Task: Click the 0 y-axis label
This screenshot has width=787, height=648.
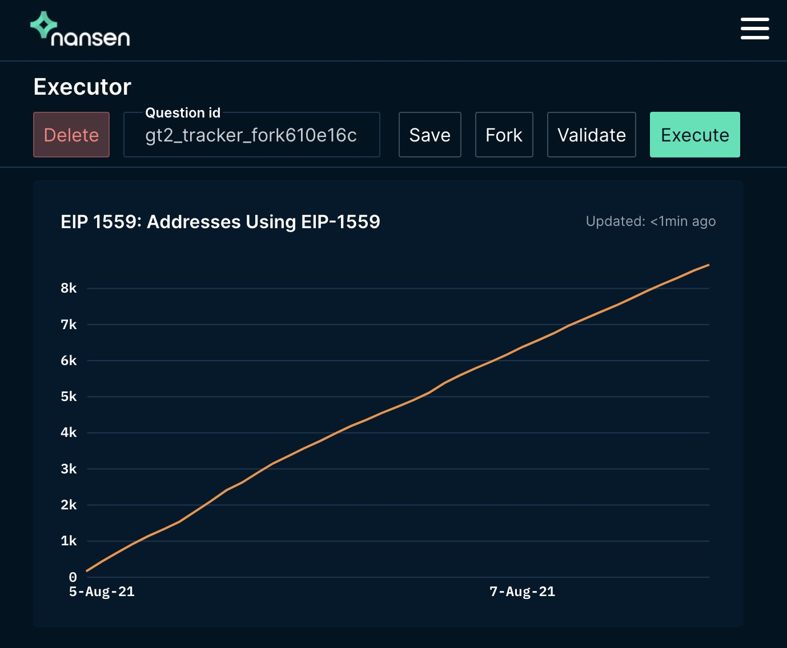Action: 73,577
